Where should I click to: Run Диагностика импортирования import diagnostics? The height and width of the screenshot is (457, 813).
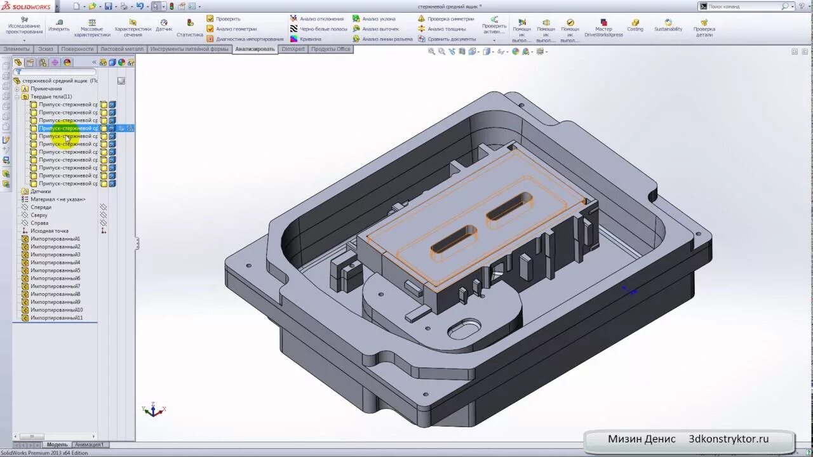(245, 39)
